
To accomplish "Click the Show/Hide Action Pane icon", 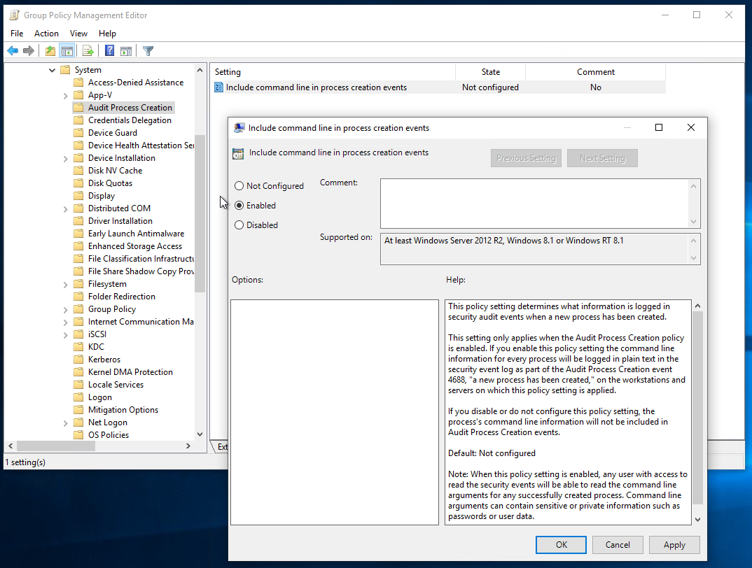I will coord(126,50).
